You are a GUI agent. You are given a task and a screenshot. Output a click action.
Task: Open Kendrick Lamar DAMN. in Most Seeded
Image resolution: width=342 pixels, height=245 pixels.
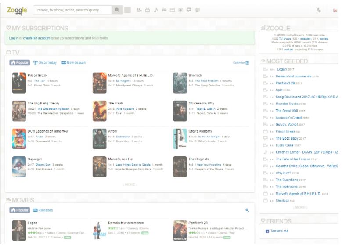click(307, 152)
